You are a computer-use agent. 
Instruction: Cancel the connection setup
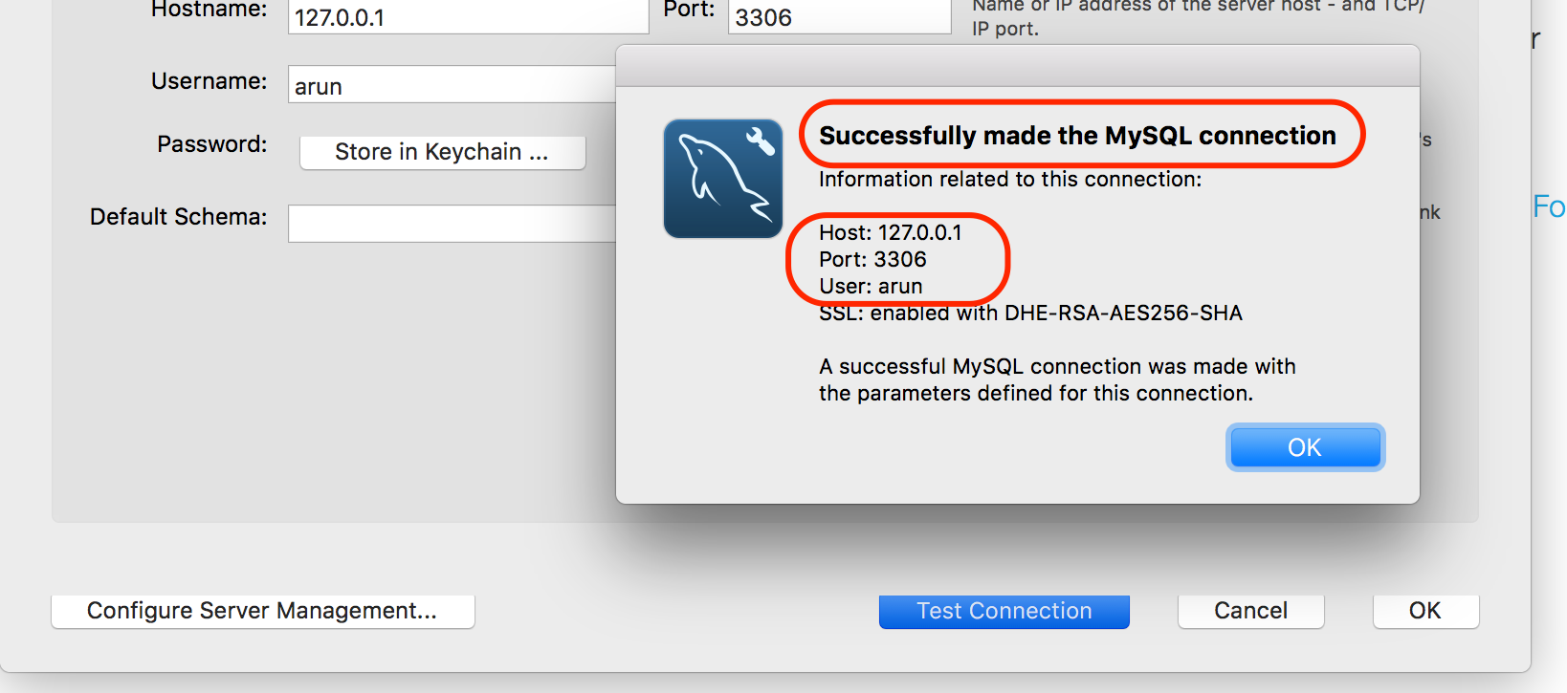coord(1250,611)
